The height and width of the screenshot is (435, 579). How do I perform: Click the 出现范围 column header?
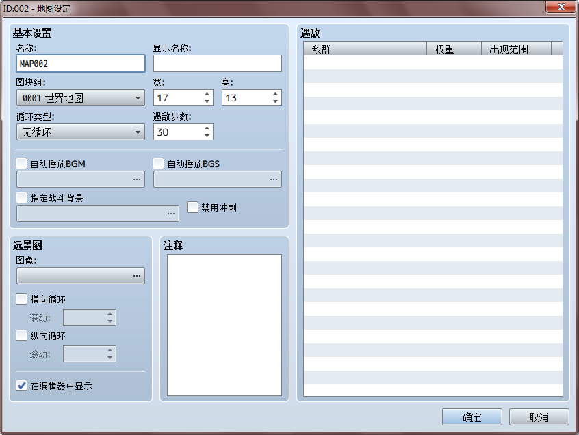516,49
